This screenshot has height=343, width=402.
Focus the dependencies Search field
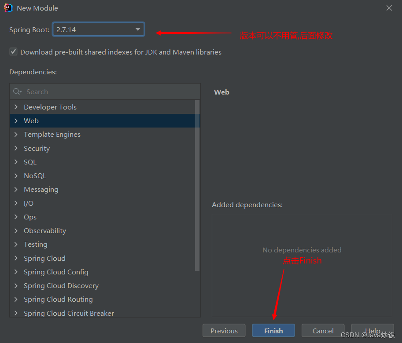pyautogui.click(x=105, y=91)
